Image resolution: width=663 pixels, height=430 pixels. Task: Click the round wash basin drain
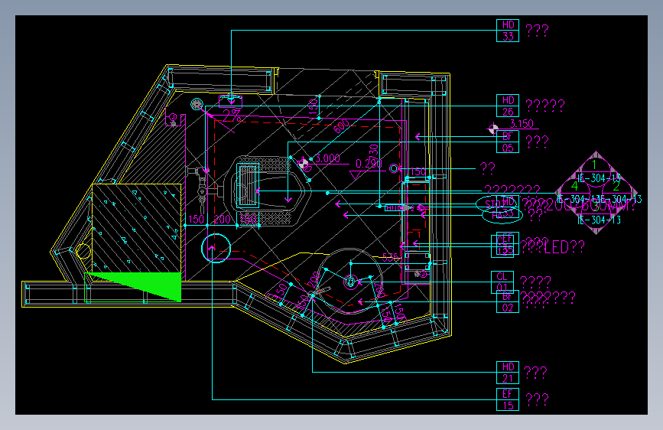350,282
